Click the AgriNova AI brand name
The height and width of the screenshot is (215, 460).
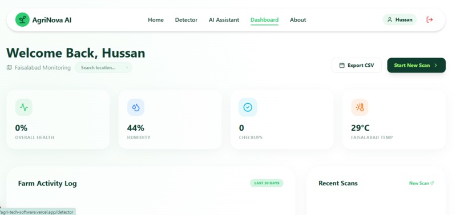(51, 20)
